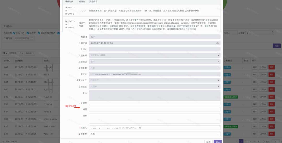Click the 取消 button in dialog
282x143 pixels.
(x=208, y=142)
